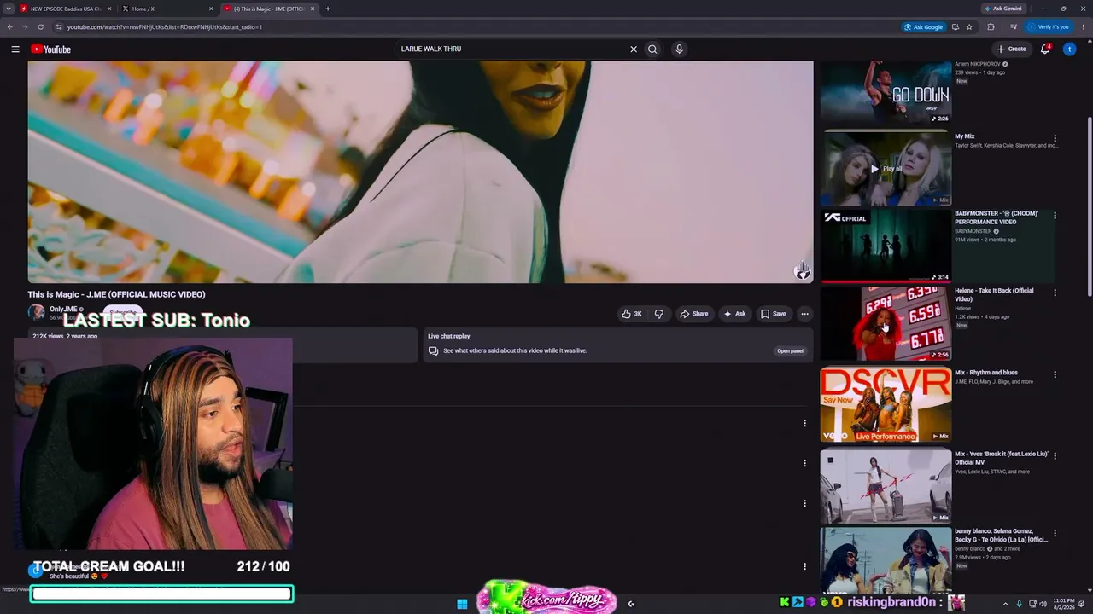Start voice search with the microphone
Image resolution: width=1093 pixels, height=614 pixels.
pos(679,49)
